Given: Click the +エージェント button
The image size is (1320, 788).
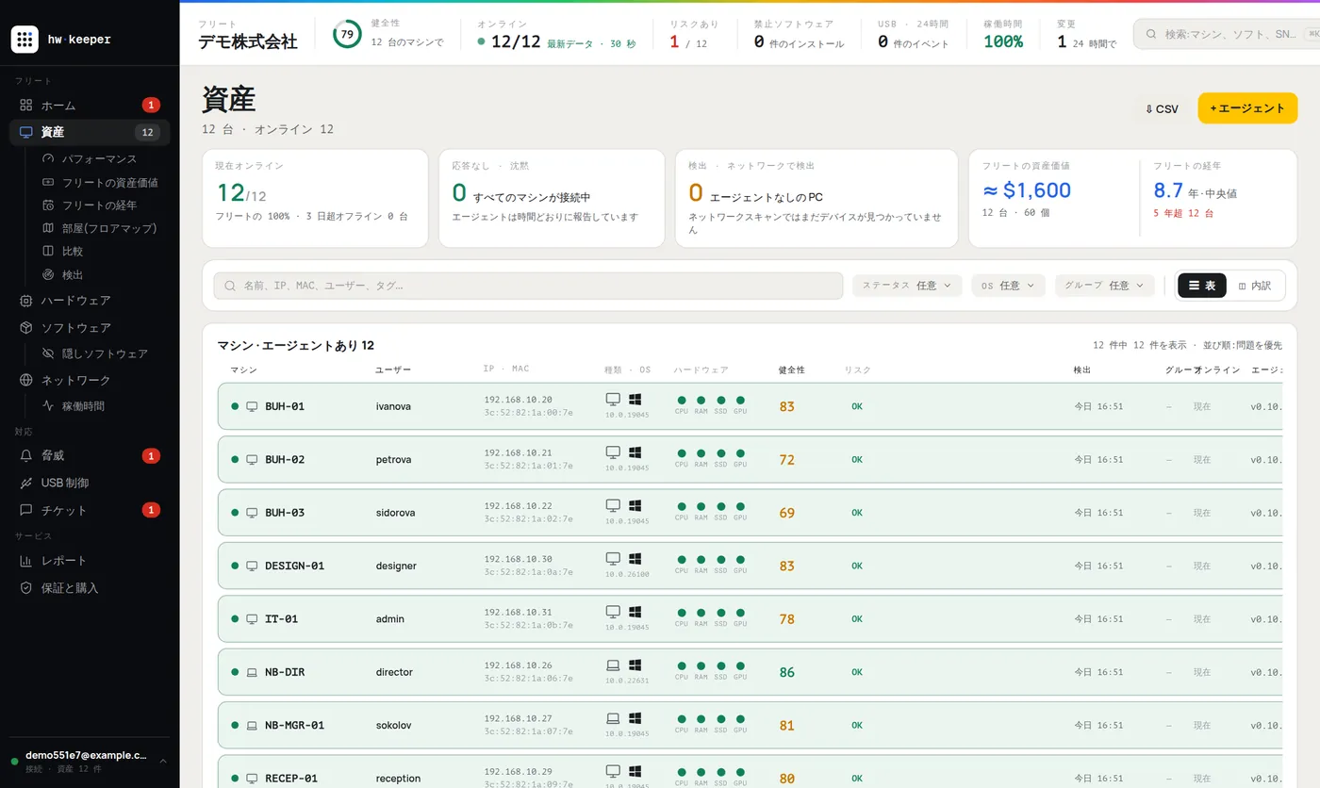Looking at the screenshot, I should (x=1247, y=108).
